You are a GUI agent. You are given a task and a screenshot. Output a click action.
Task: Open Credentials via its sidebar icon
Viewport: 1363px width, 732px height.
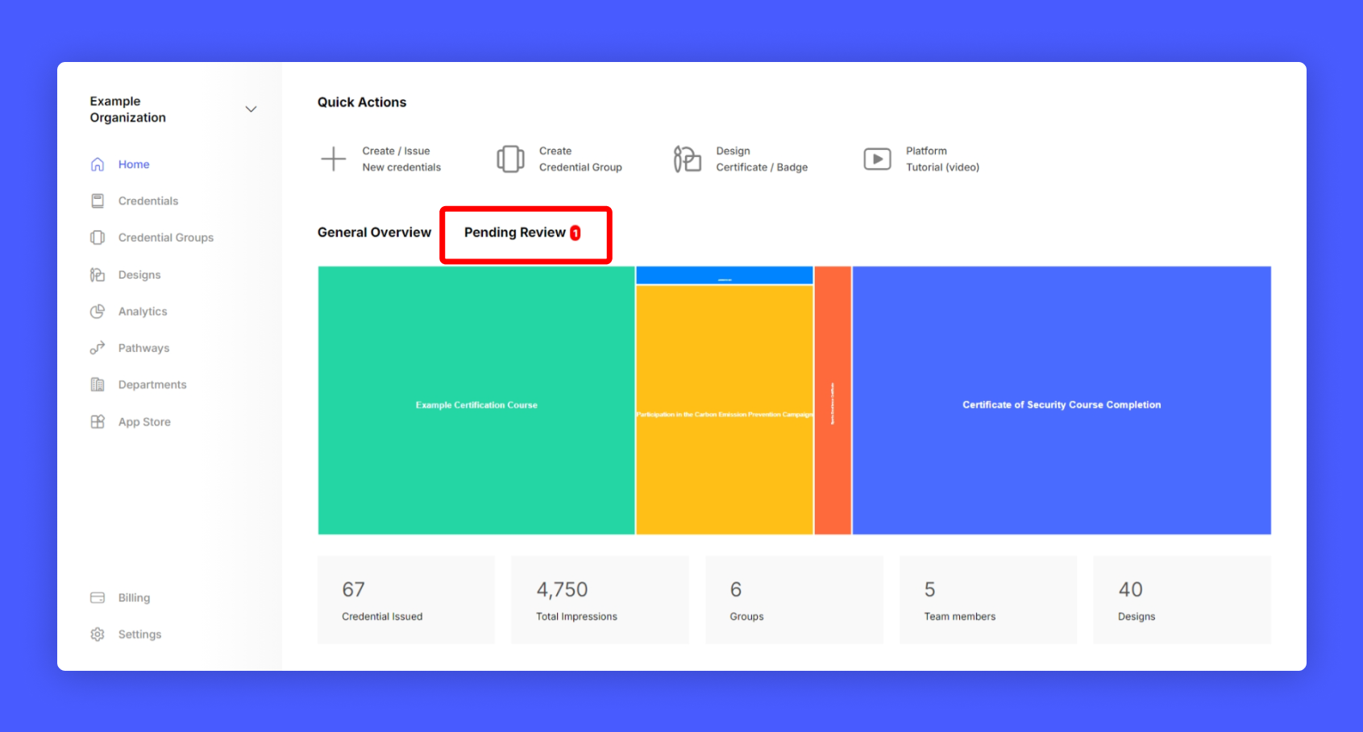point(98,201)
